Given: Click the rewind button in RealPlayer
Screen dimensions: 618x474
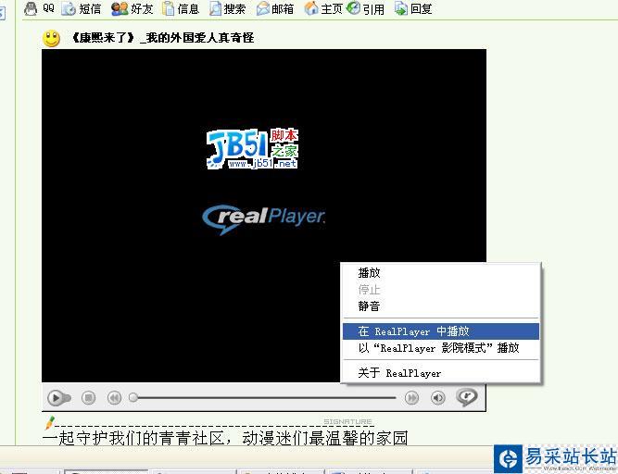Looking at the screenshot, I should tap(114, 398).
